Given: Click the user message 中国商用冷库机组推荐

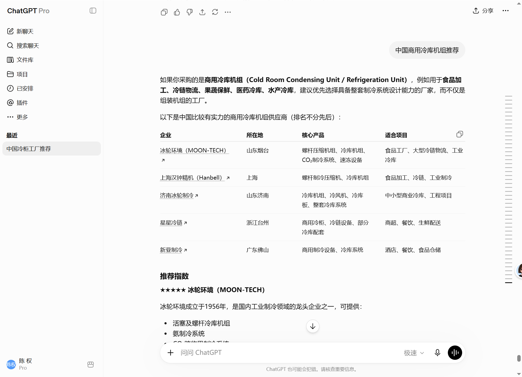Looking at the screenshot, I should point(427,50).
